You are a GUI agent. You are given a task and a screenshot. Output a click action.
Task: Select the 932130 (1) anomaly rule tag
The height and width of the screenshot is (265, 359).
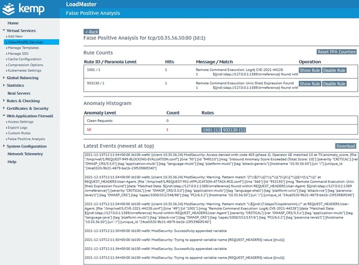click(234, 130)
